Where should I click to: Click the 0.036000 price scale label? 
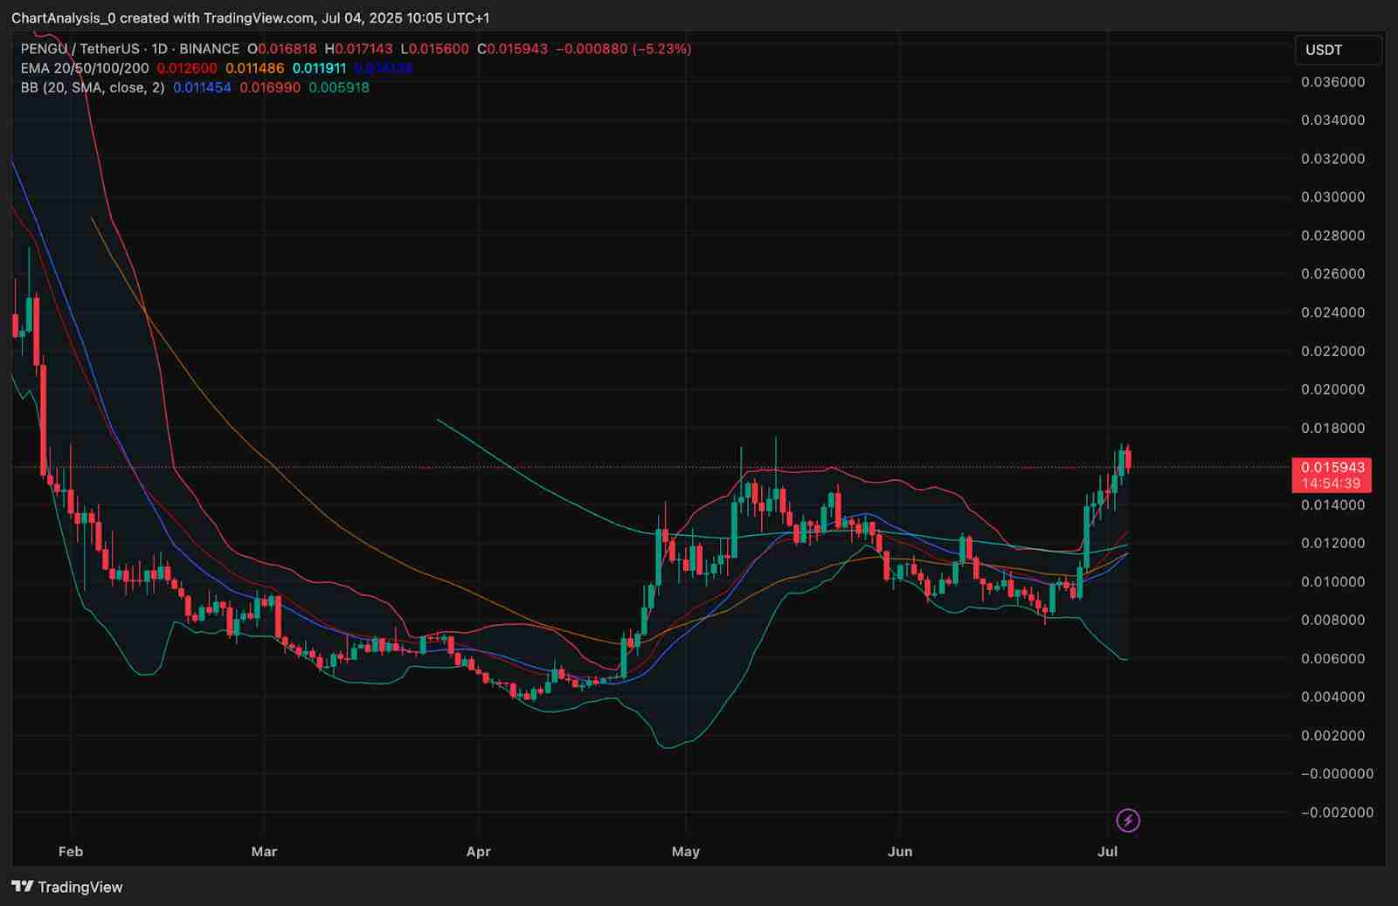pyautogui.click(x=1332, y=82)
